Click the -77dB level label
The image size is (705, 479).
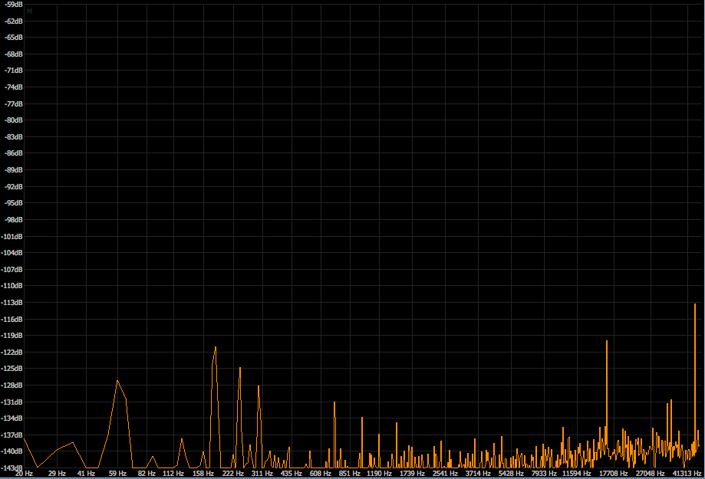click(x=14, y=103)
